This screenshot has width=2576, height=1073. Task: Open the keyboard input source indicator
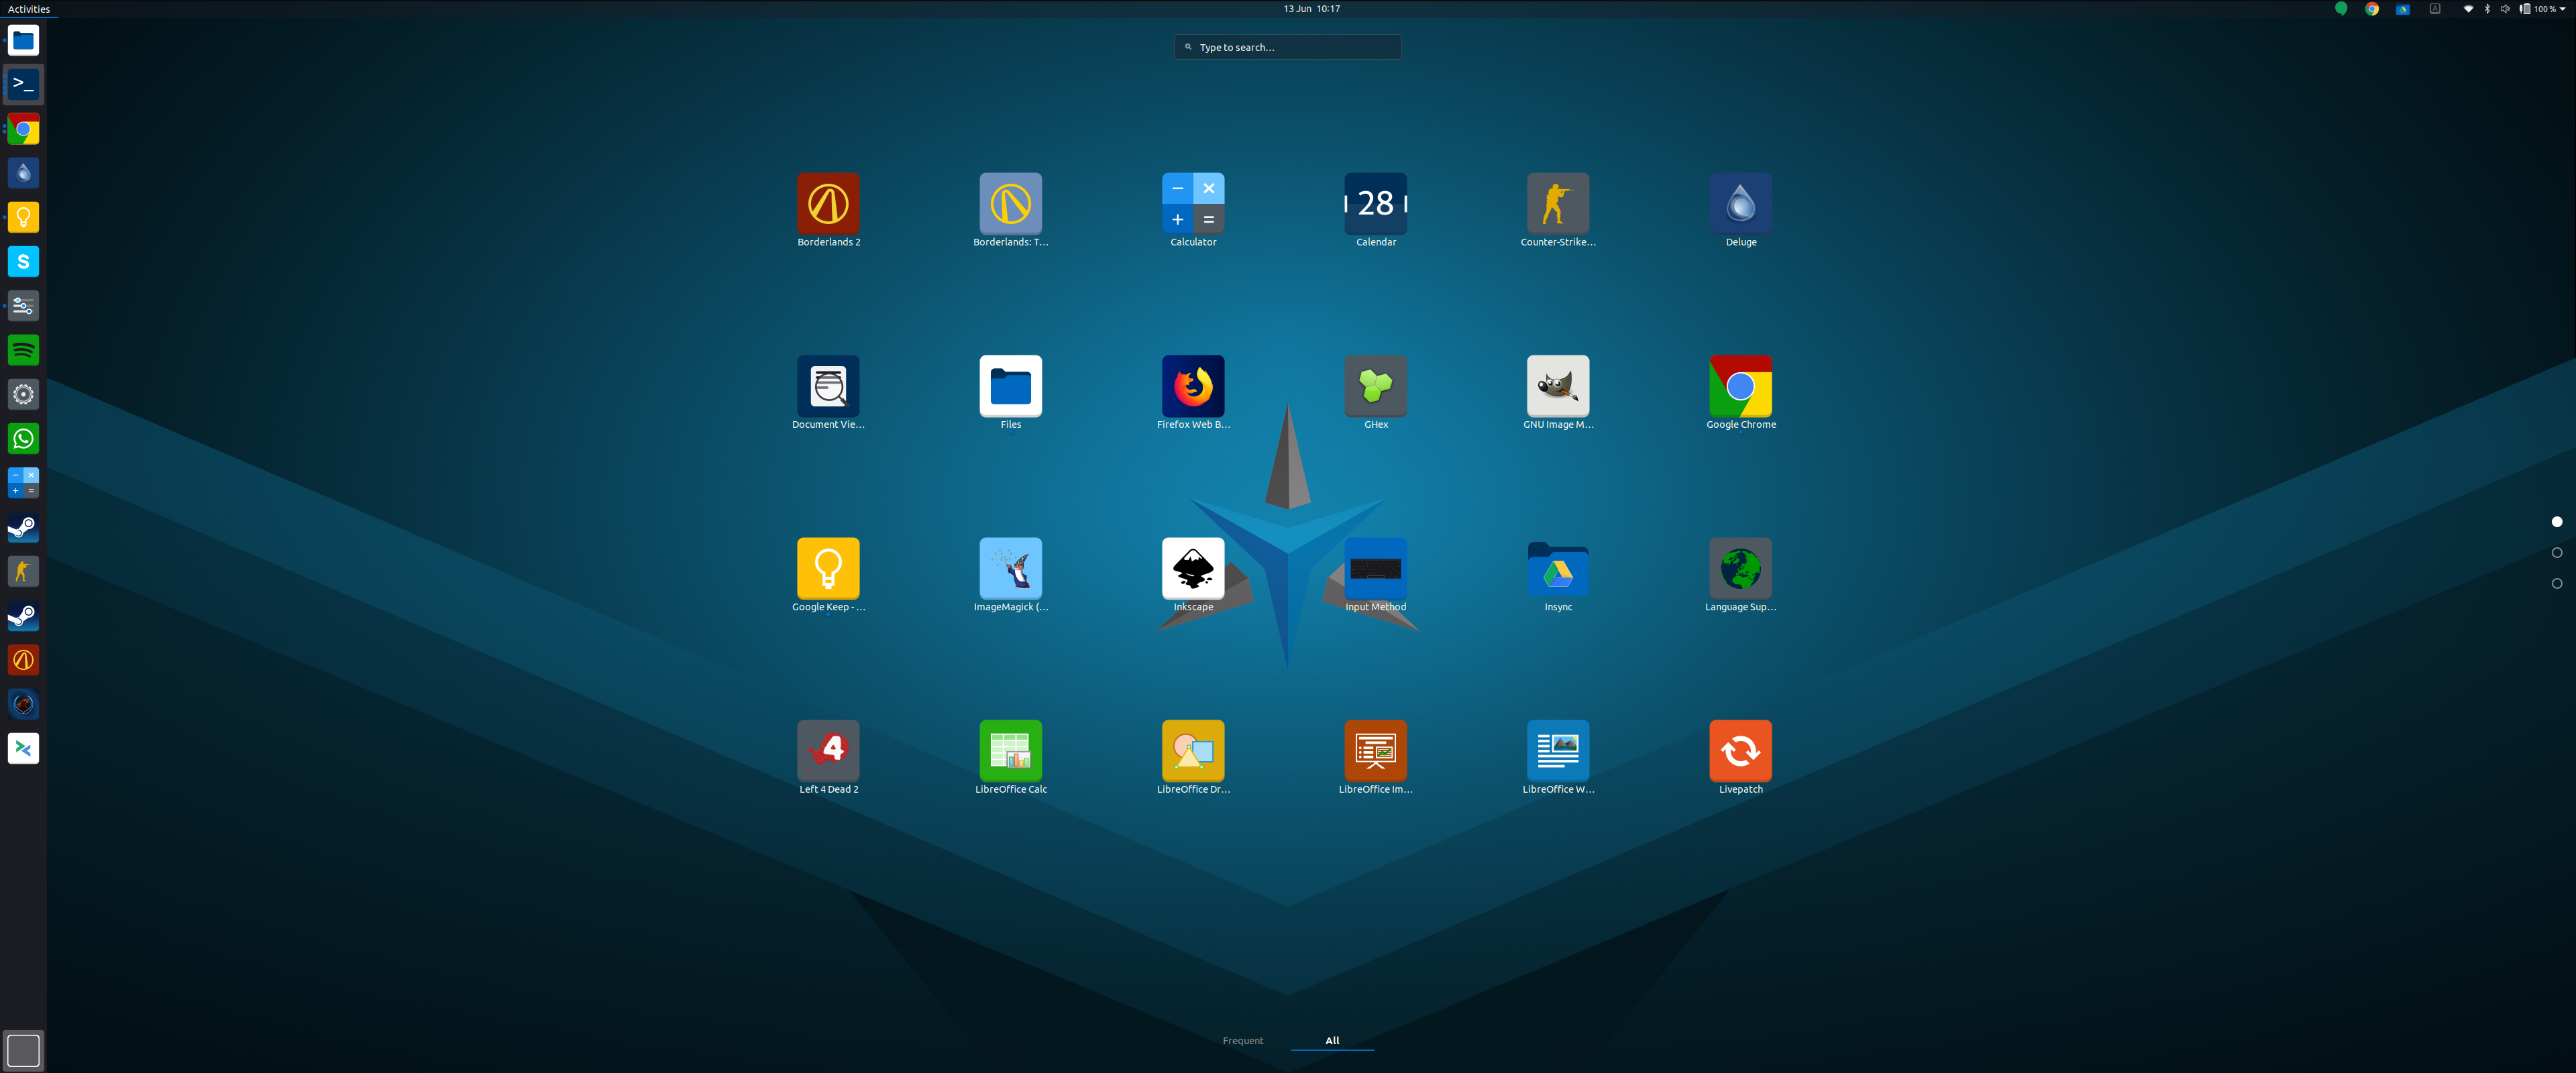click(2434, 9)
